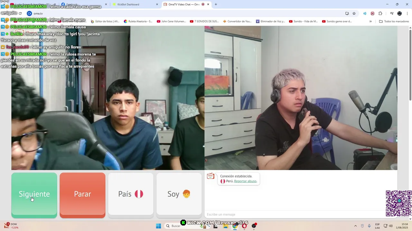Image resolution: width=412 pixels, height=231 pixels.
Task: Open a new browser tab
Action: [216, 4]
